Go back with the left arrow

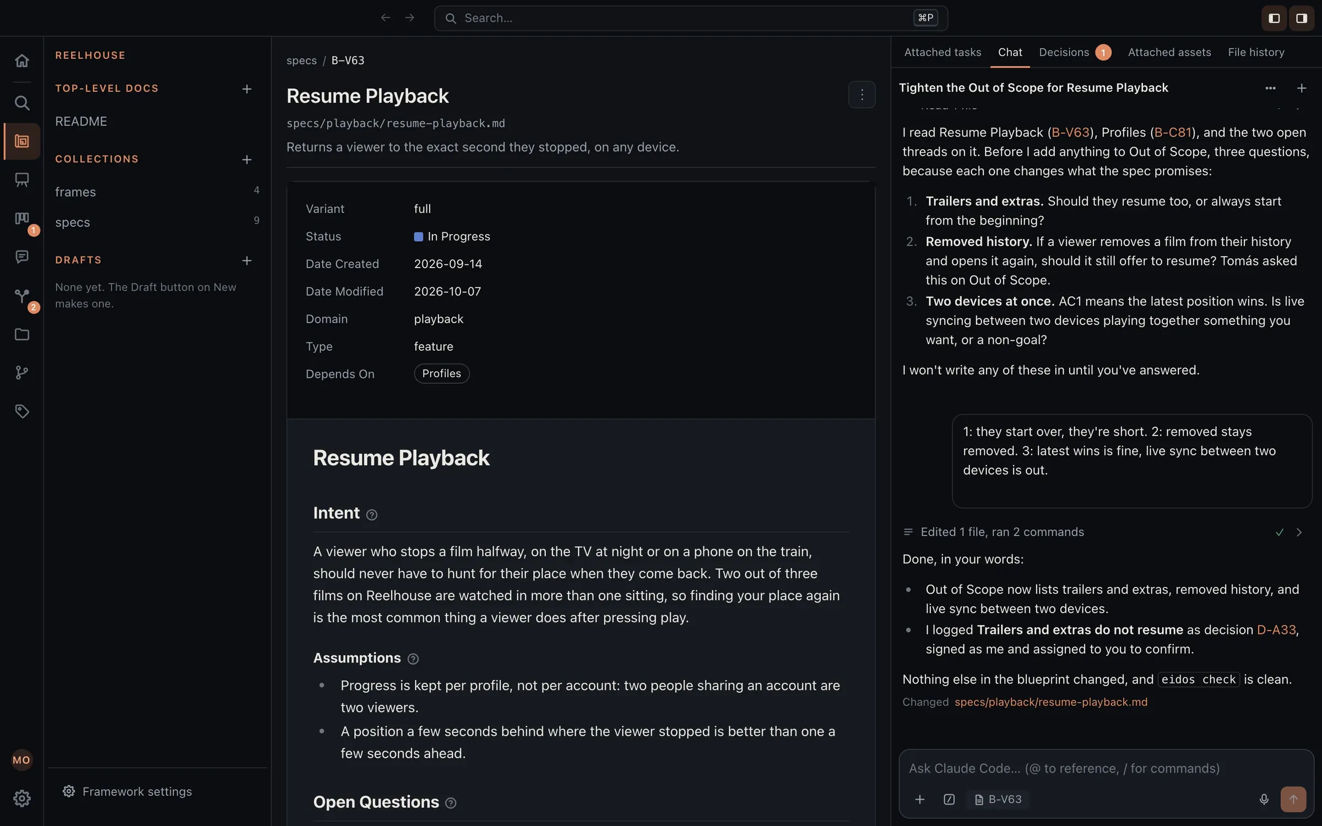pyautogui.click(x=386, y=18)
